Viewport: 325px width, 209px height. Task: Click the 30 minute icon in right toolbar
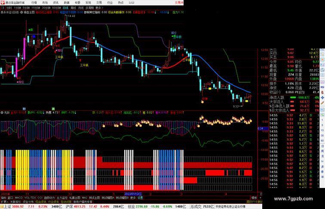322,136
